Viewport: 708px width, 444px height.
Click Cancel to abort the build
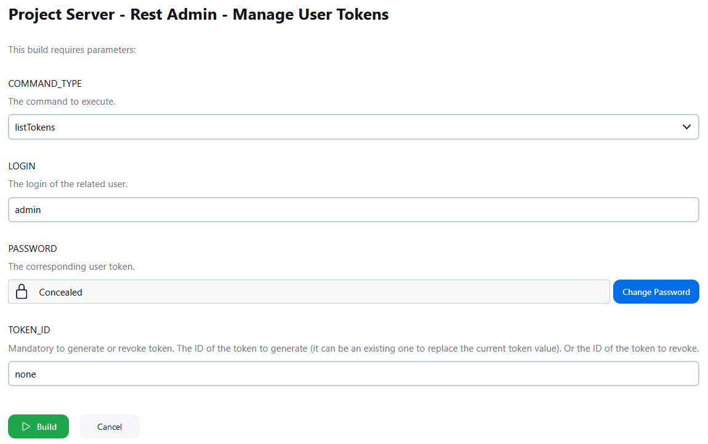[109, 426]
